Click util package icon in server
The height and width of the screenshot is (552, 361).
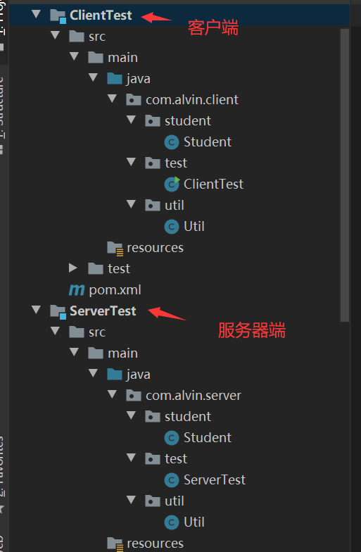(x=153, y=501)
